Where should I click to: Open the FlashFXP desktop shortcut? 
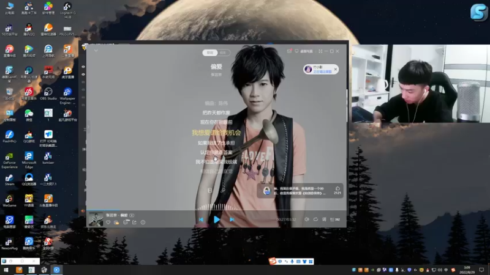[x=9, y=137]
